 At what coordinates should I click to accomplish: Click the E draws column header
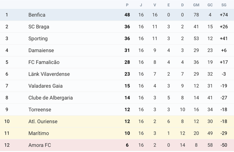click(168, 5)
